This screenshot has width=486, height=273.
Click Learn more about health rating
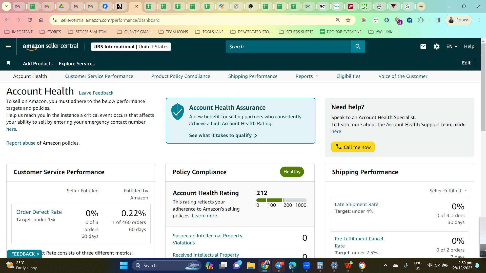204,216
